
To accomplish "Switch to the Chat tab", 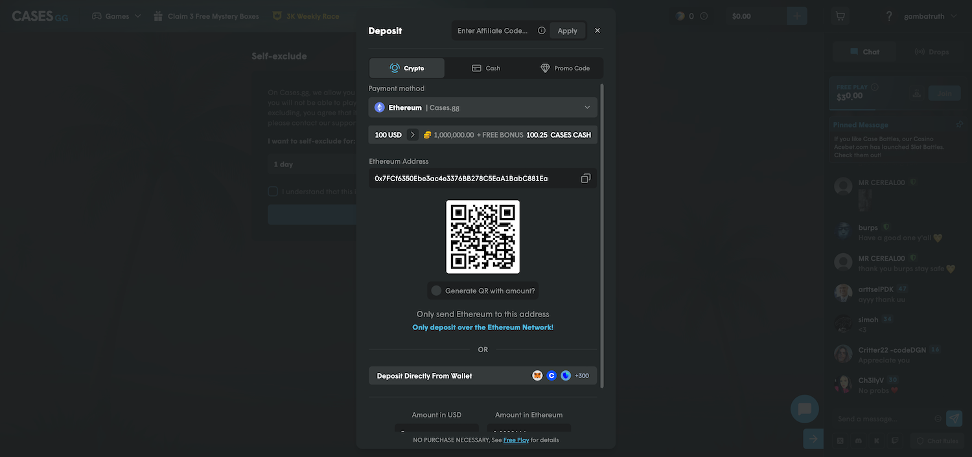I will click(x=864, y=52).
